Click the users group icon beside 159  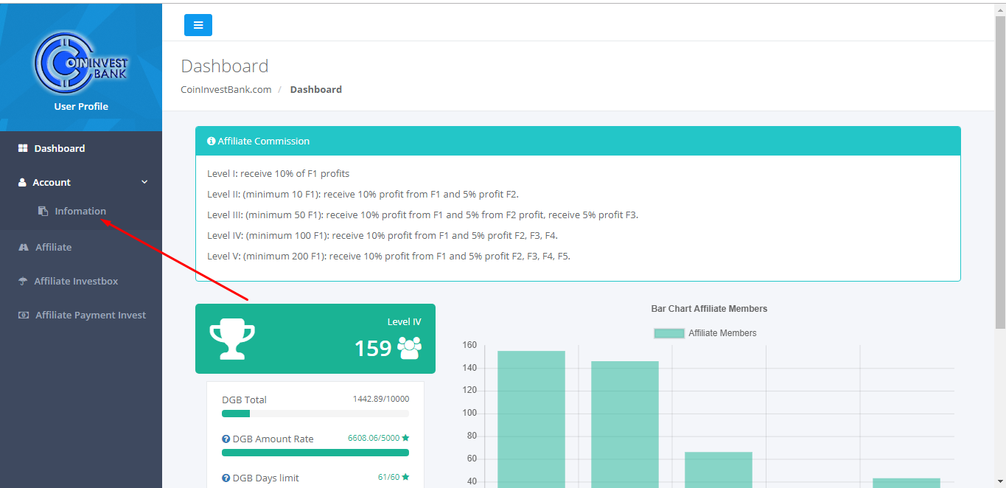410,348
